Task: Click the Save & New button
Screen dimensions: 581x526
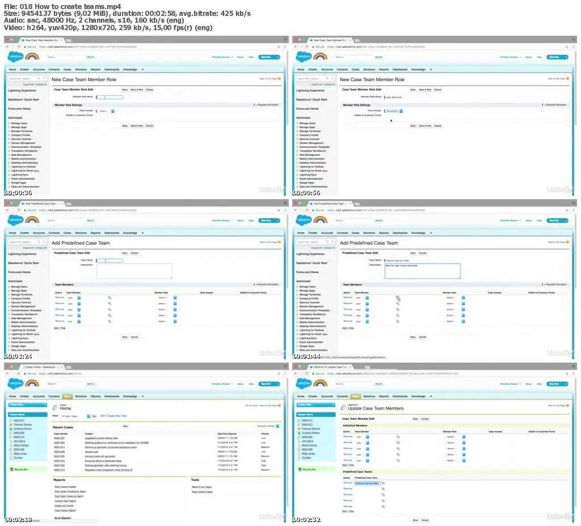Action: click(x=137, y=90)
